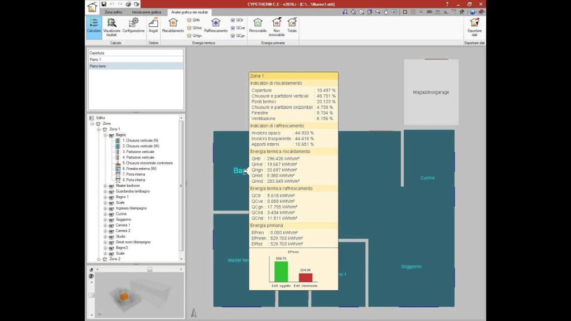Expand the Master bedroom tree node
This screenshot has width=571, height=321.
click(105, 186)
